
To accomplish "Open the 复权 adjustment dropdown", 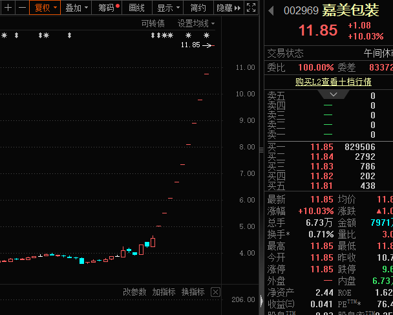I will point(45,8).
